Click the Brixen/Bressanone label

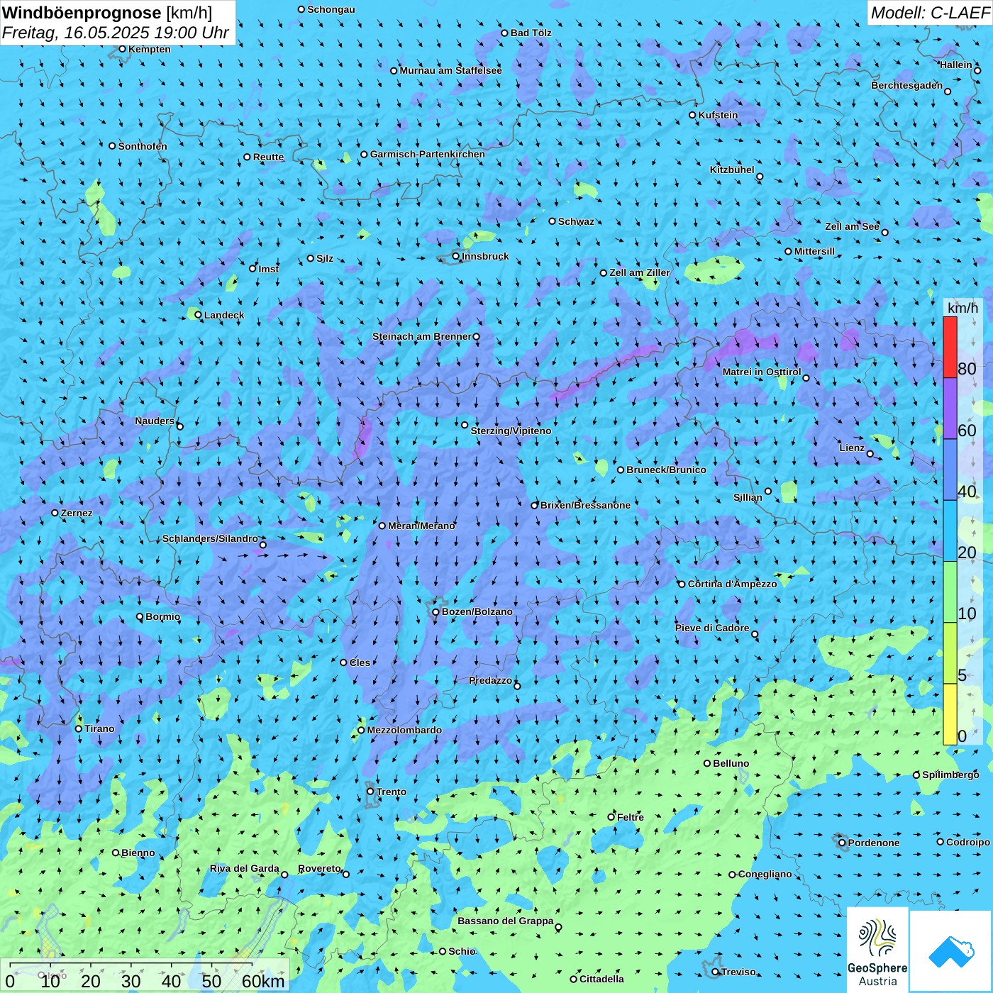pyautogui.click(x=585, y=505)
